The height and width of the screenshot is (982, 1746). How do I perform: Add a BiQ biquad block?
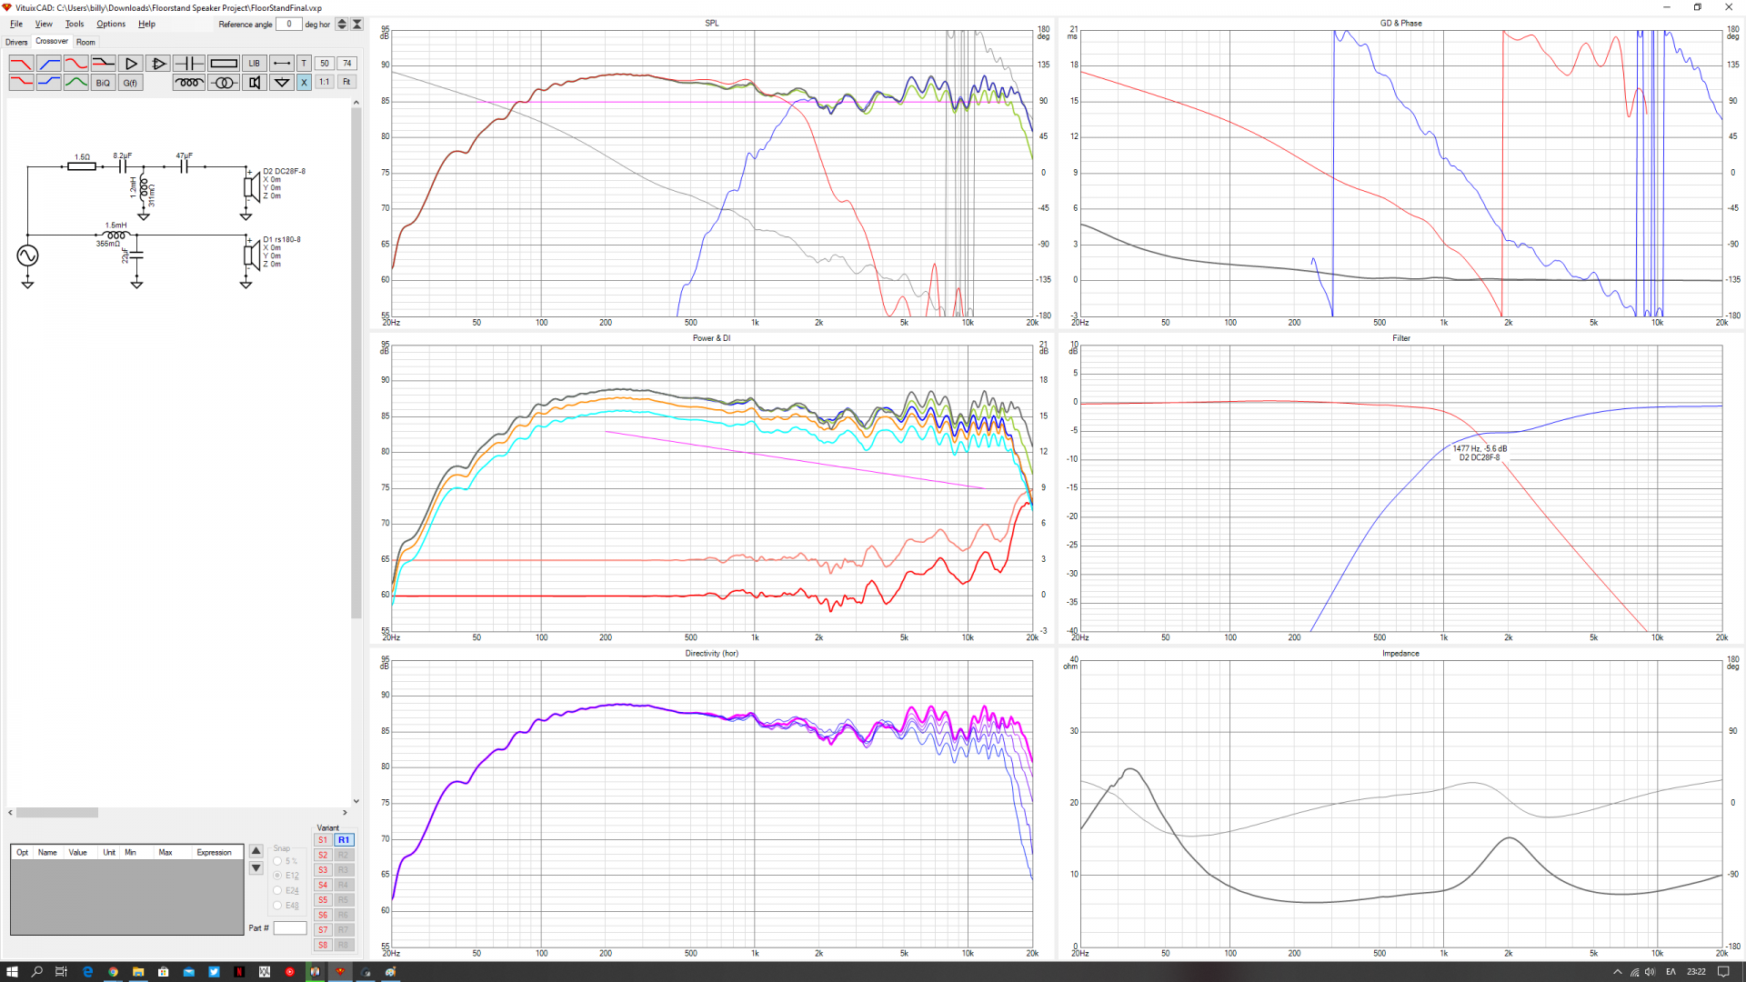click(104, 83)
